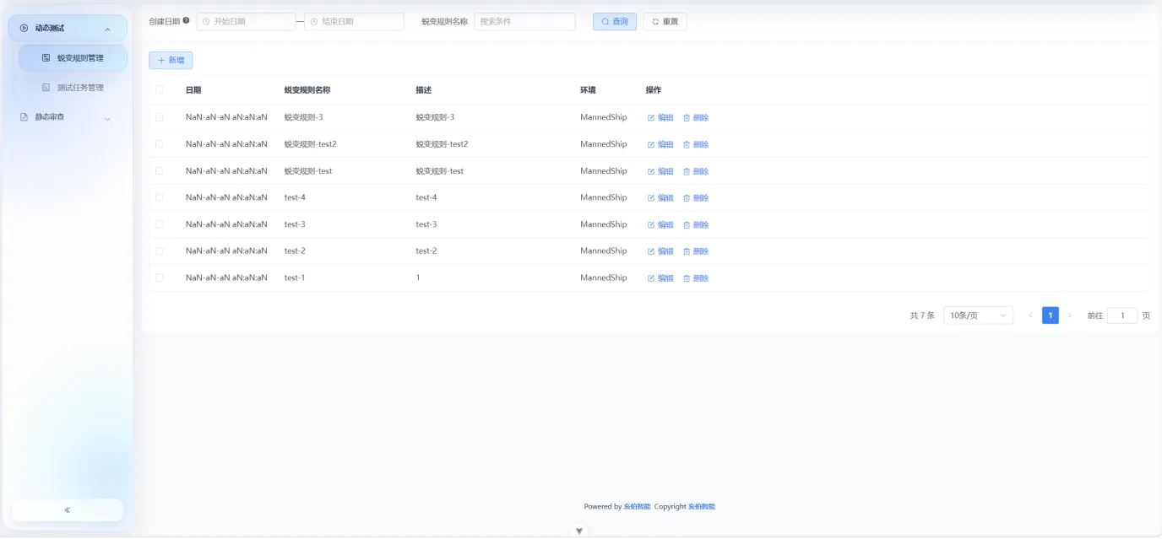Viewport: 1162px width, 539px height.
Task: Check the 蜕变规则-test2 row checkbox
Action: coord(159,144)
